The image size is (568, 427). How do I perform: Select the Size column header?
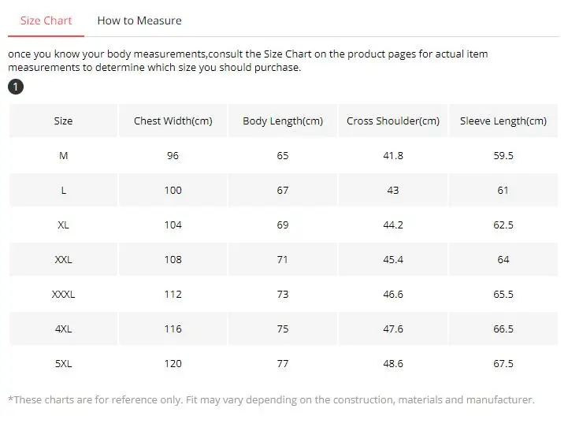[x=63, y=121]
